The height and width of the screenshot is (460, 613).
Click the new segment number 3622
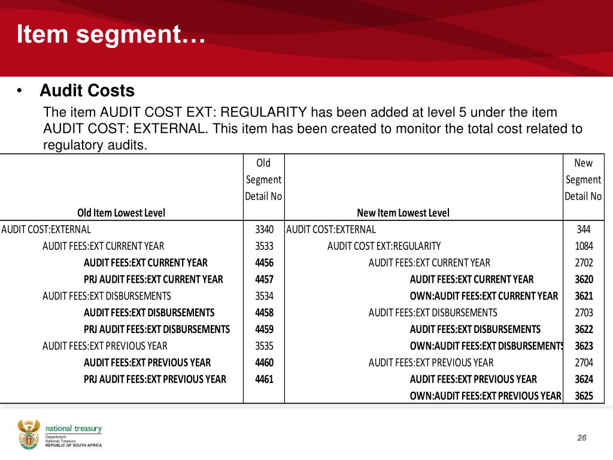tap(584, 329)
